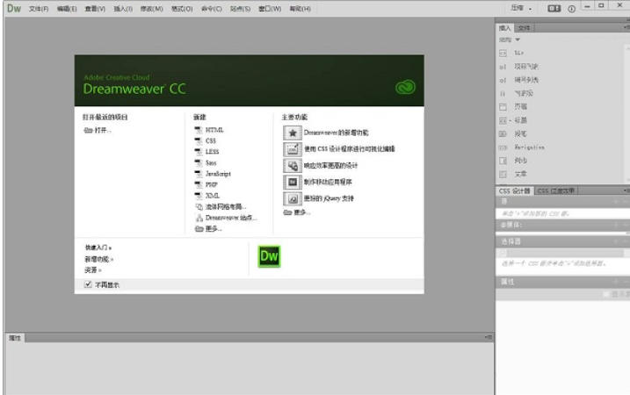Click 更多... under the new-document list
Image resolution: width=630 pixels, height=395 pixels.
(208, 229)
